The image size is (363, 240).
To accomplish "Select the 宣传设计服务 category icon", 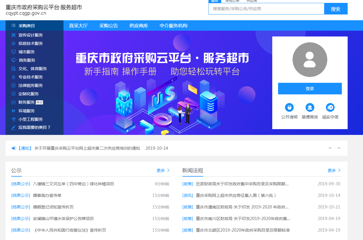I will [x=13, y=35].
